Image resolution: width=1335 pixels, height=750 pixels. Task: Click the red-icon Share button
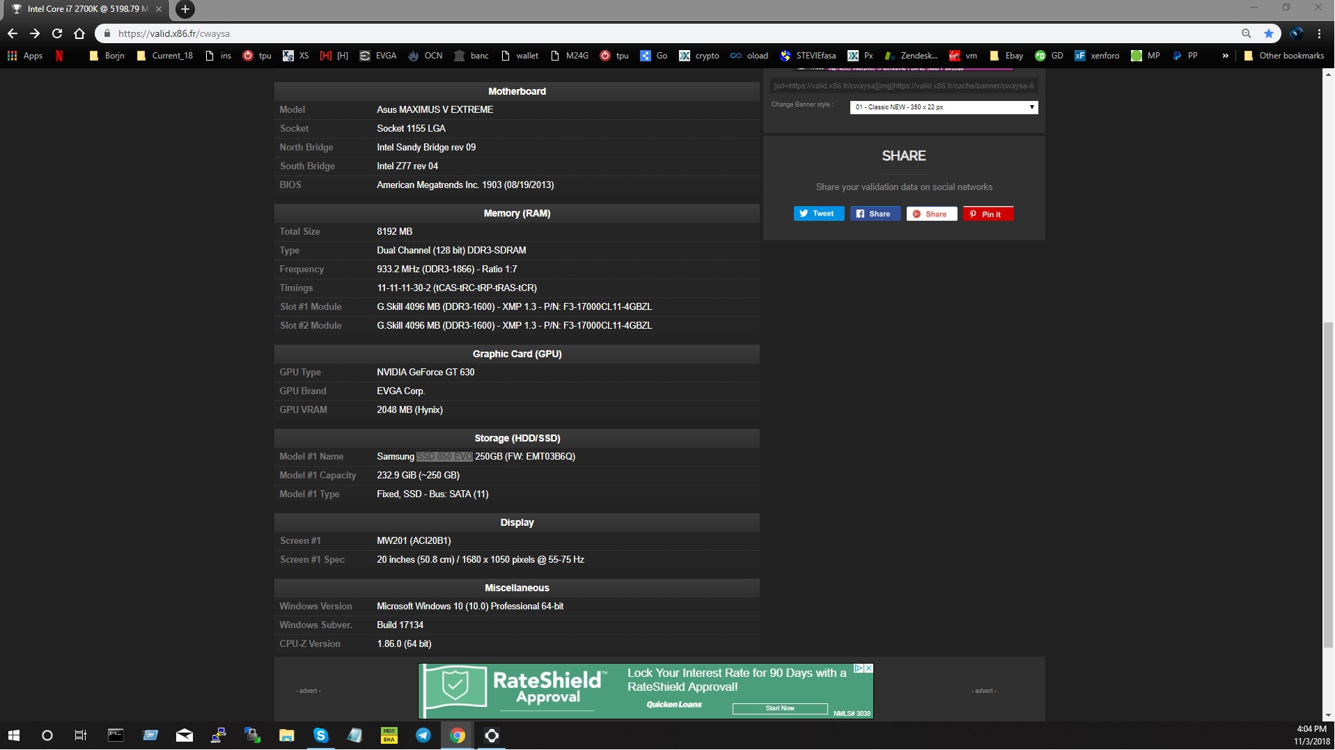click(932, 214)
